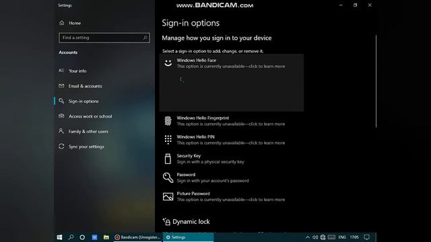Close the Settings window
Viewport: 431px width, 242px height.
pyautogui.click(x=370, y=5)
